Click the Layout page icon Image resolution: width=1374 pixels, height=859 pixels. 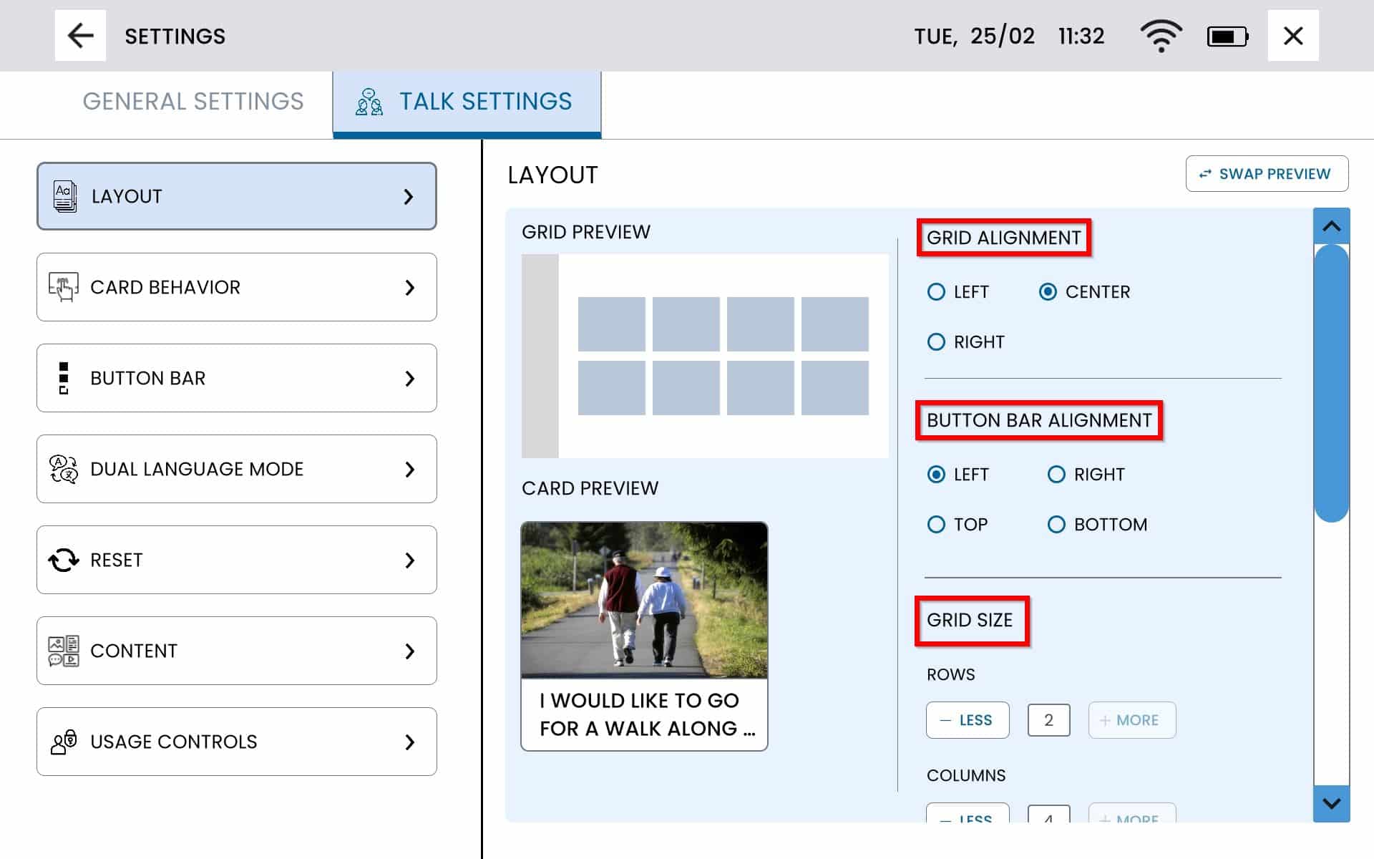(65, 196)
